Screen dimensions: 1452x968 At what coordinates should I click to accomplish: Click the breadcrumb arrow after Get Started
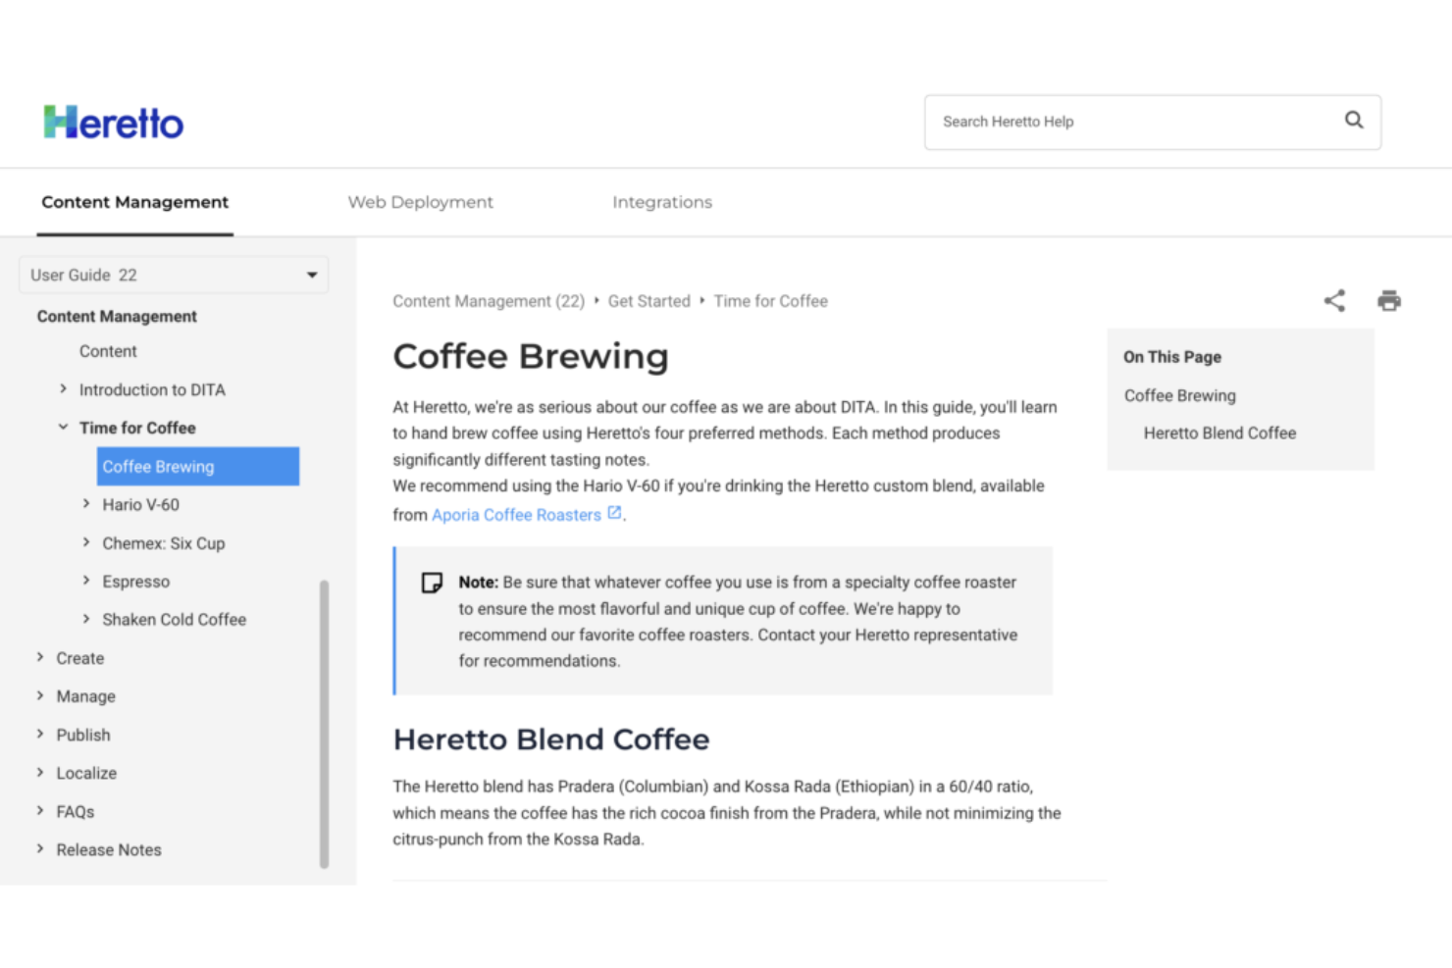coord(701,301)
